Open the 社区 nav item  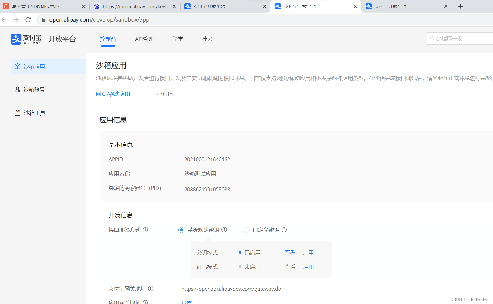coord(207,39)
